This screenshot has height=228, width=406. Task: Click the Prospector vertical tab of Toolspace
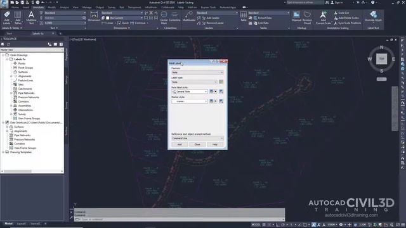click(x=66, y=54)
